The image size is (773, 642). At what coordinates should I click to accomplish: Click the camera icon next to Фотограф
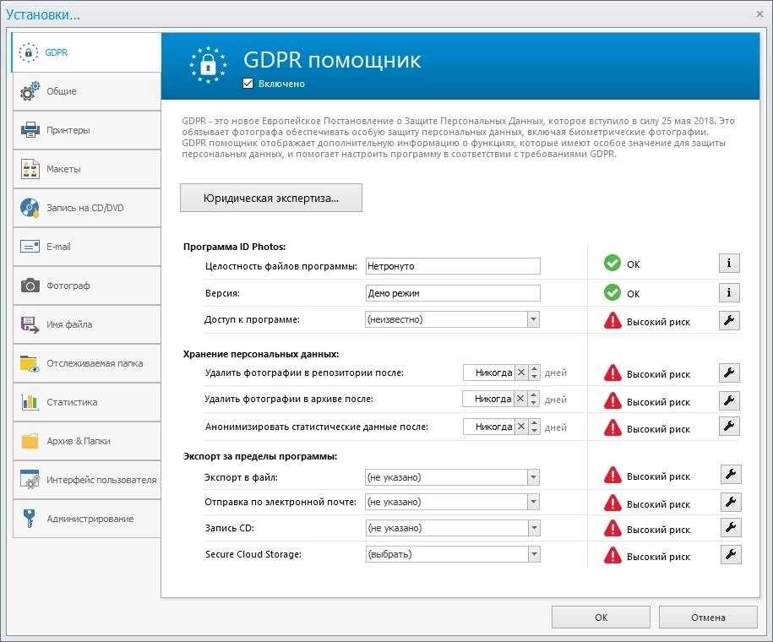[x=30, y=286]
